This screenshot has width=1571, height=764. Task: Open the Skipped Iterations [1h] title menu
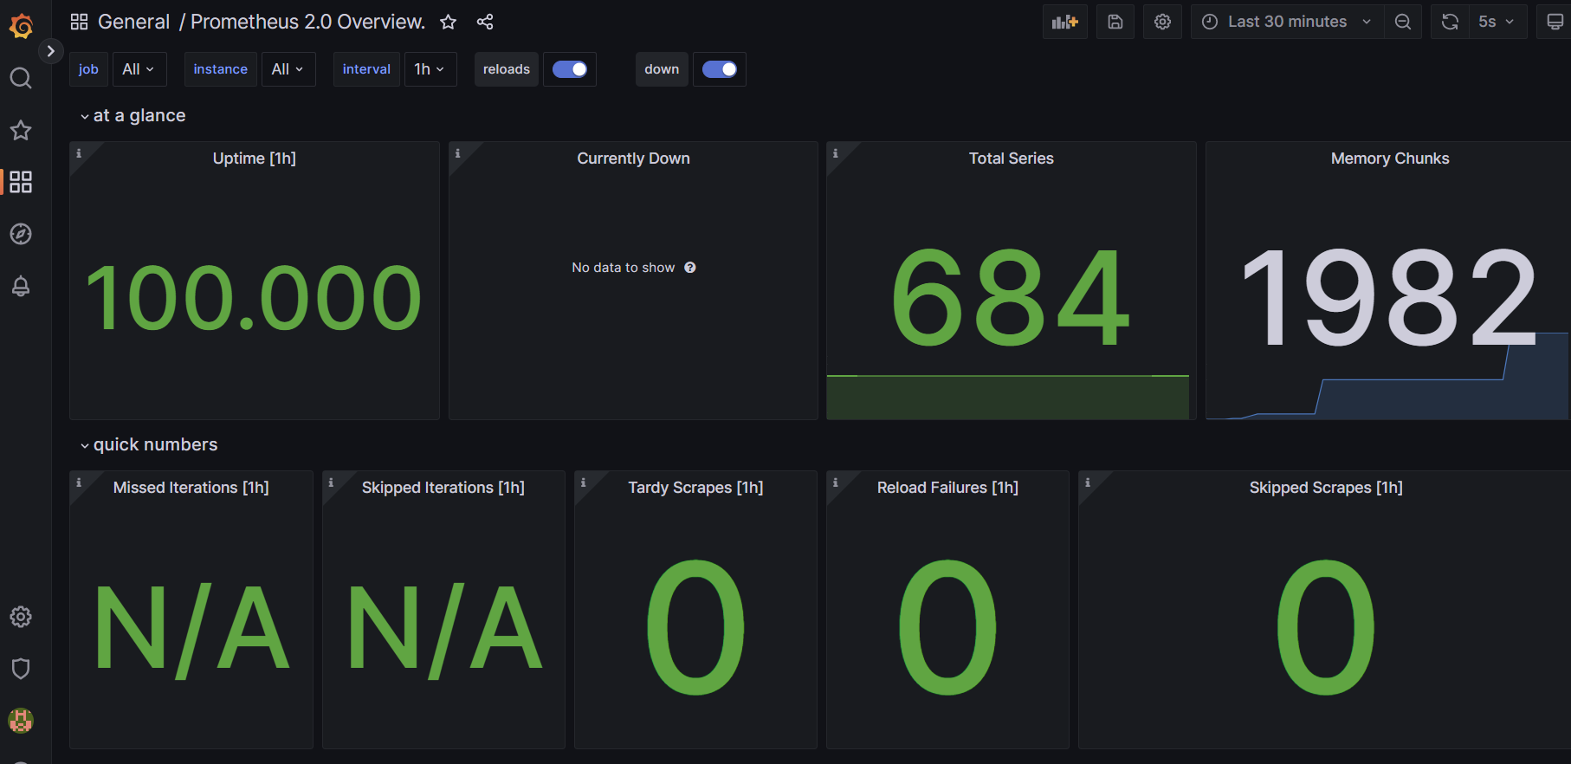[443, 488]
